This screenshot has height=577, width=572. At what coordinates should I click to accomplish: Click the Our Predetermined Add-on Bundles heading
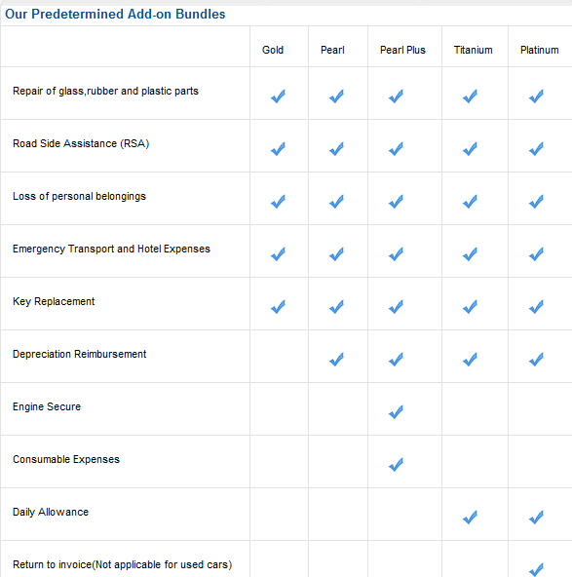(115, 14)
